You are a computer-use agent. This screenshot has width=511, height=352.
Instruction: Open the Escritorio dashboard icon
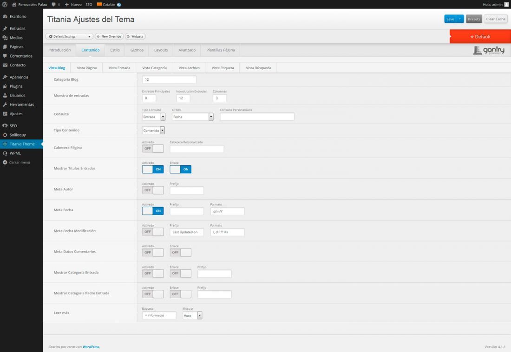(5, 16)
